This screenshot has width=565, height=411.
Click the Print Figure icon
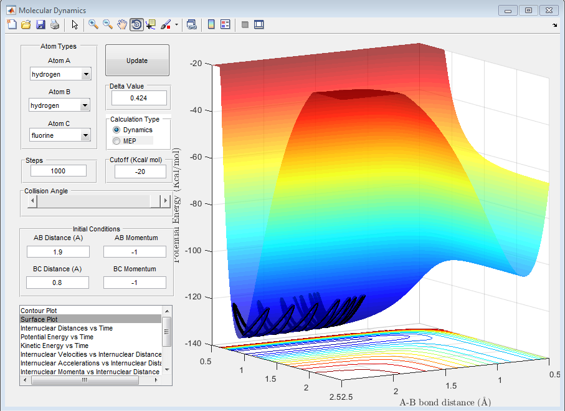tap(55, 24)
